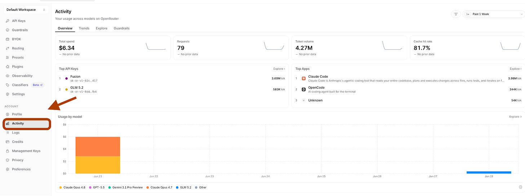Click the Total spend $6.34 card
The width and height of the screenshot is (525, 196).
[113, 48]
